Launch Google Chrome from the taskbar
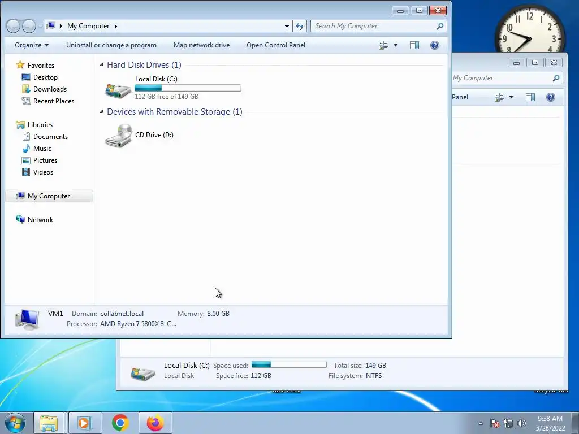 (x=120, y=423)
